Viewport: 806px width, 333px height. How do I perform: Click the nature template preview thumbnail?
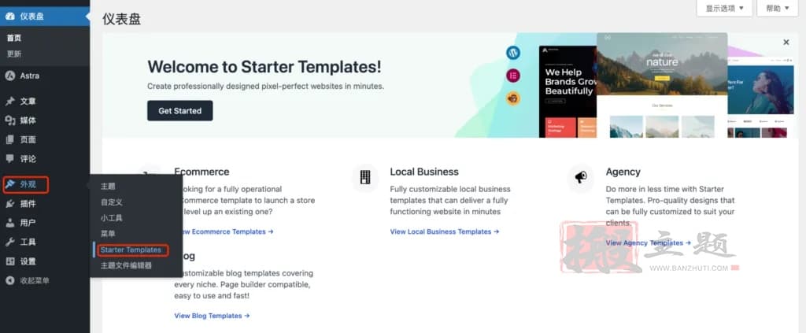pos(662,85)
